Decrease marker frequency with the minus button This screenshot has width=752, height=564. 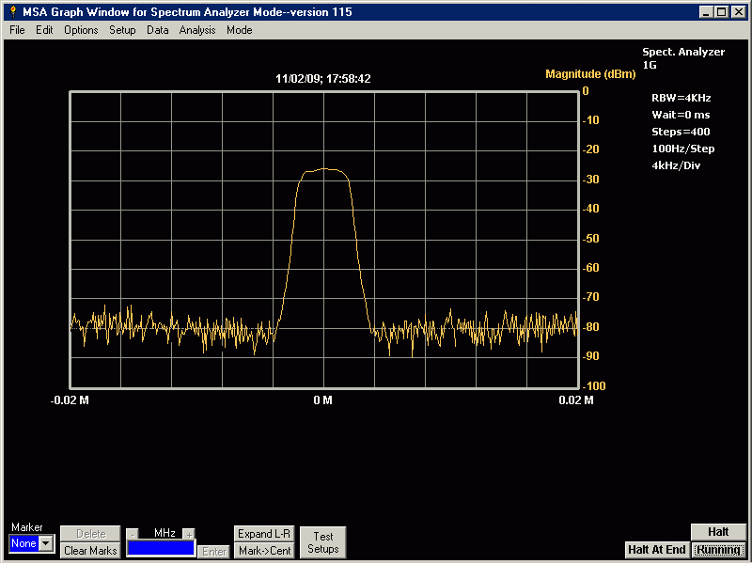[x=133, y=534]
